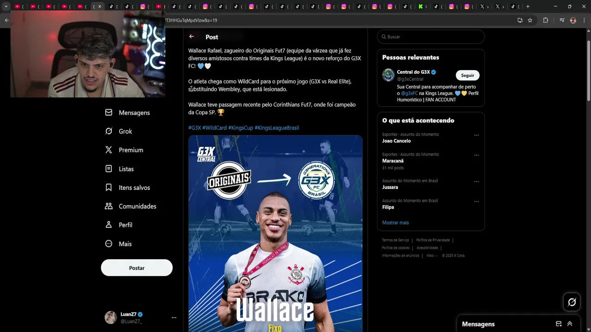Image resolution: width=591 pixels, height=332 pixels.
Task: Open Listas in the sidebar
Action: click(120, 169)
